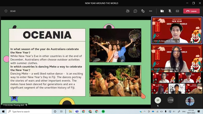This screenshot has height=114, width=203.
Task: Click the Type here to search box
Action: pos(29,112)
